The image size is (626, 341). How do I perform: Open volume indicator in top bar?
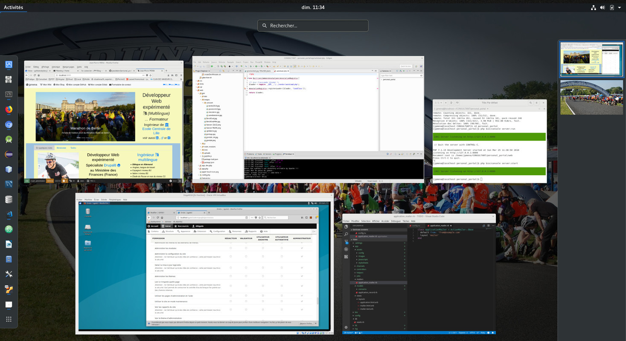[x=603, y=7]
